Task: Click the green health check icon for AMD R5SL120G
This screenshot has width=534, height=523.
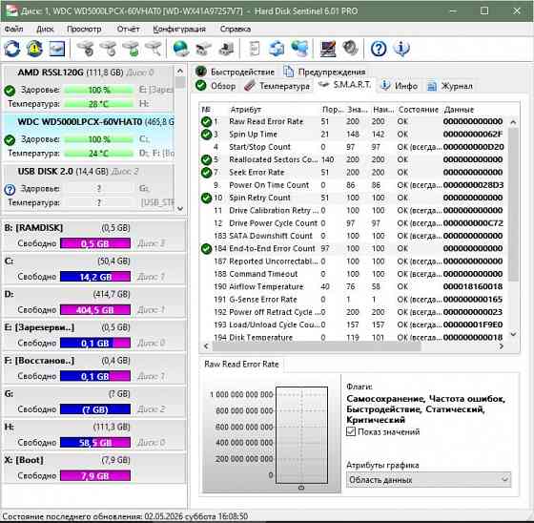Action: [10, 91]
